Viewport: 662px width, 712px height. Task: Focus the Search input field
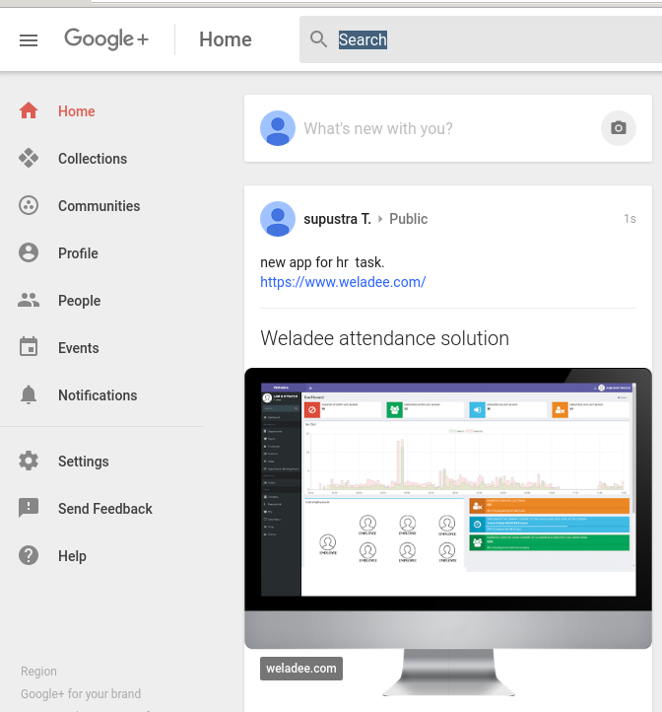[x=481, y=39]
